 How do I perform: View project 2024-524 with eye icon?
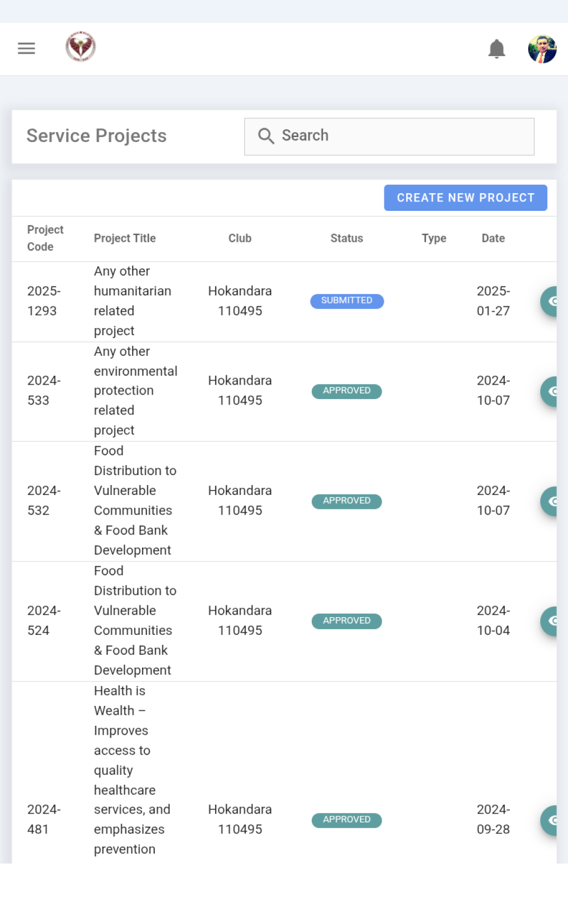(x=549, y=621)
